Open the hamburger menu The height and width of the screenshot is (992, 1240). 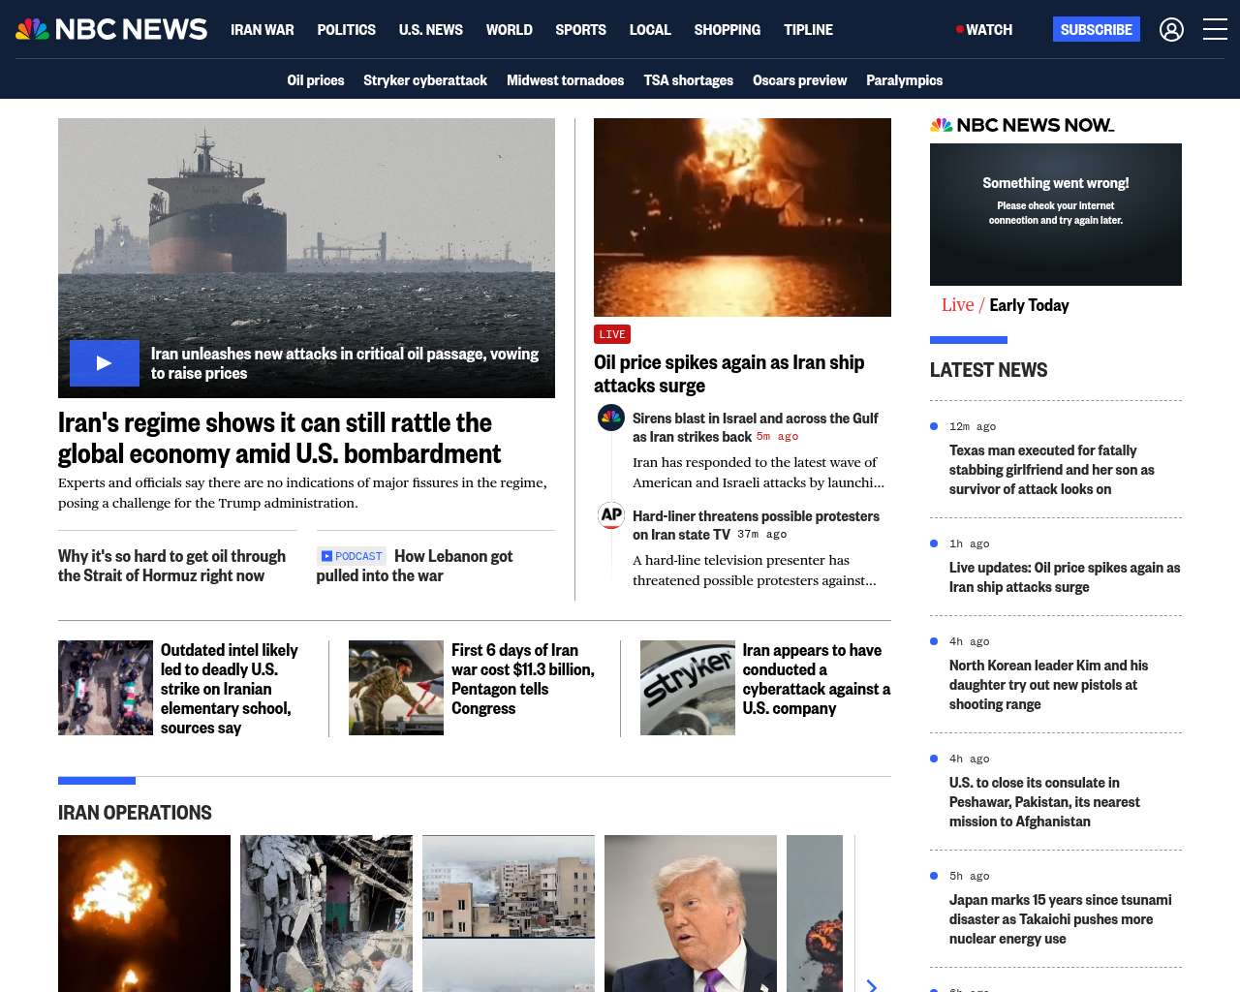pos(1215,30)
